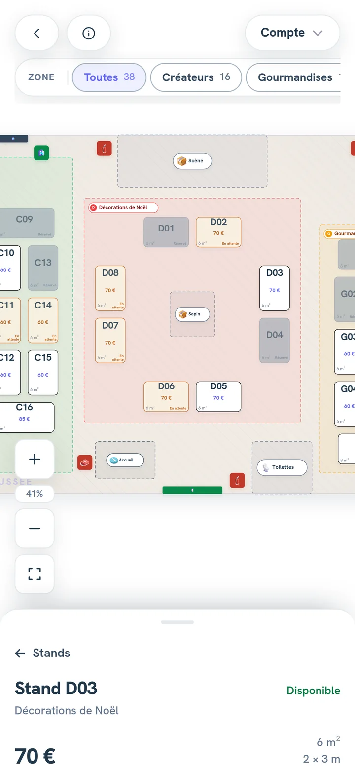Click the back arrow next to Stands

coord(20,653)
